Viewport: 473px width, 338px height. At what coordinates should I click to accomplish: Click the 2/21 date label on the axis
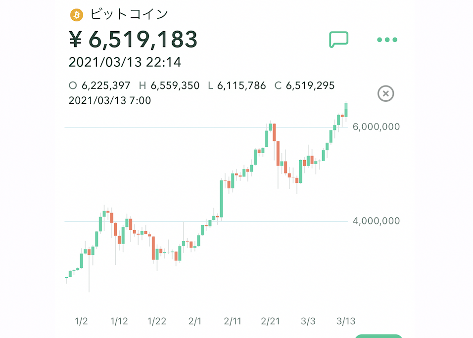coord(270,321)
